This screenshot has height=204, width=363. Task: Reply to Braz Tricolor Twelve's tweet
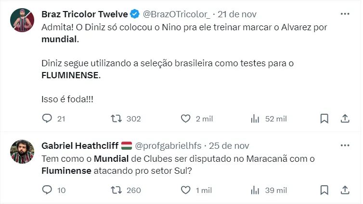point(47,119)
